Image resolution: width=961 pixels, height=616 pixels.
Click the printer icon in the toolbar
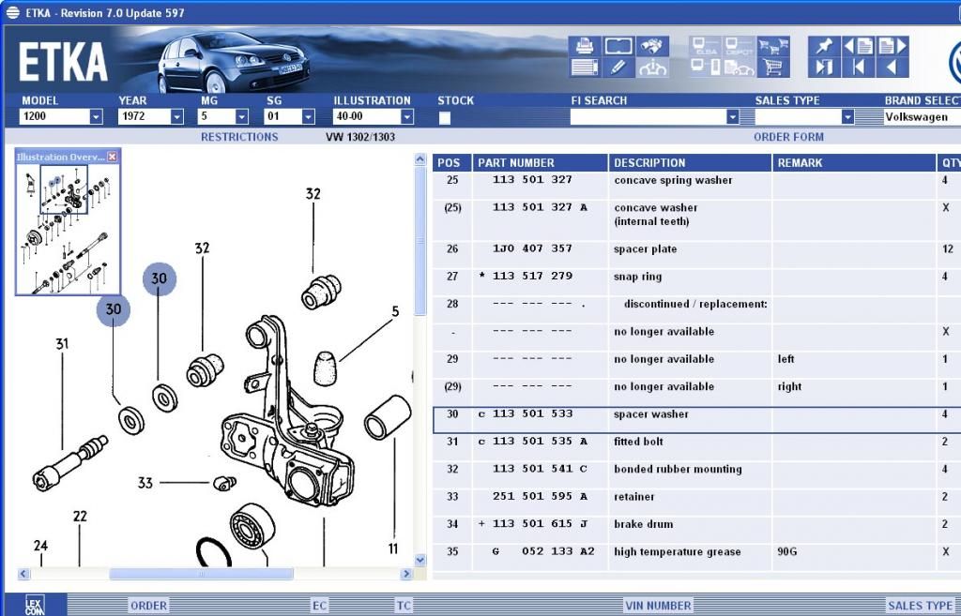[x=585, y=46]
